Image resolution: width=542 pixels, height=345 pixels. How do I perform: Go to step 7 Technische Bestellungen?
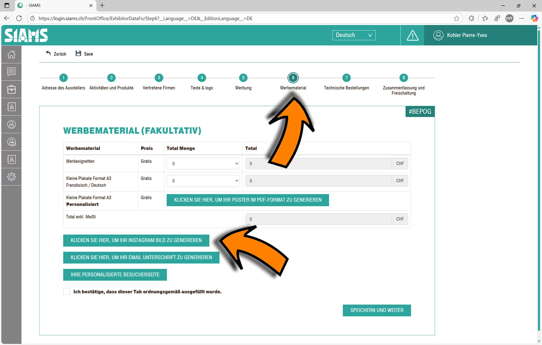346,78
